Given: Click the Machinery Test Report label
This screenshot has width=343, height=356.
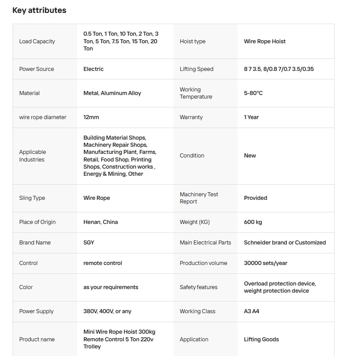Looking at the screenshot, I should (199, 198).
